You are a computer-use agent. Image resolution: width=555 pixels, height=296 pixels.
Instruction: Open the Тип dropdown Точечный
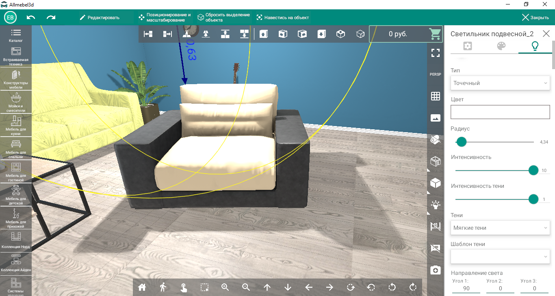[501, 83]
